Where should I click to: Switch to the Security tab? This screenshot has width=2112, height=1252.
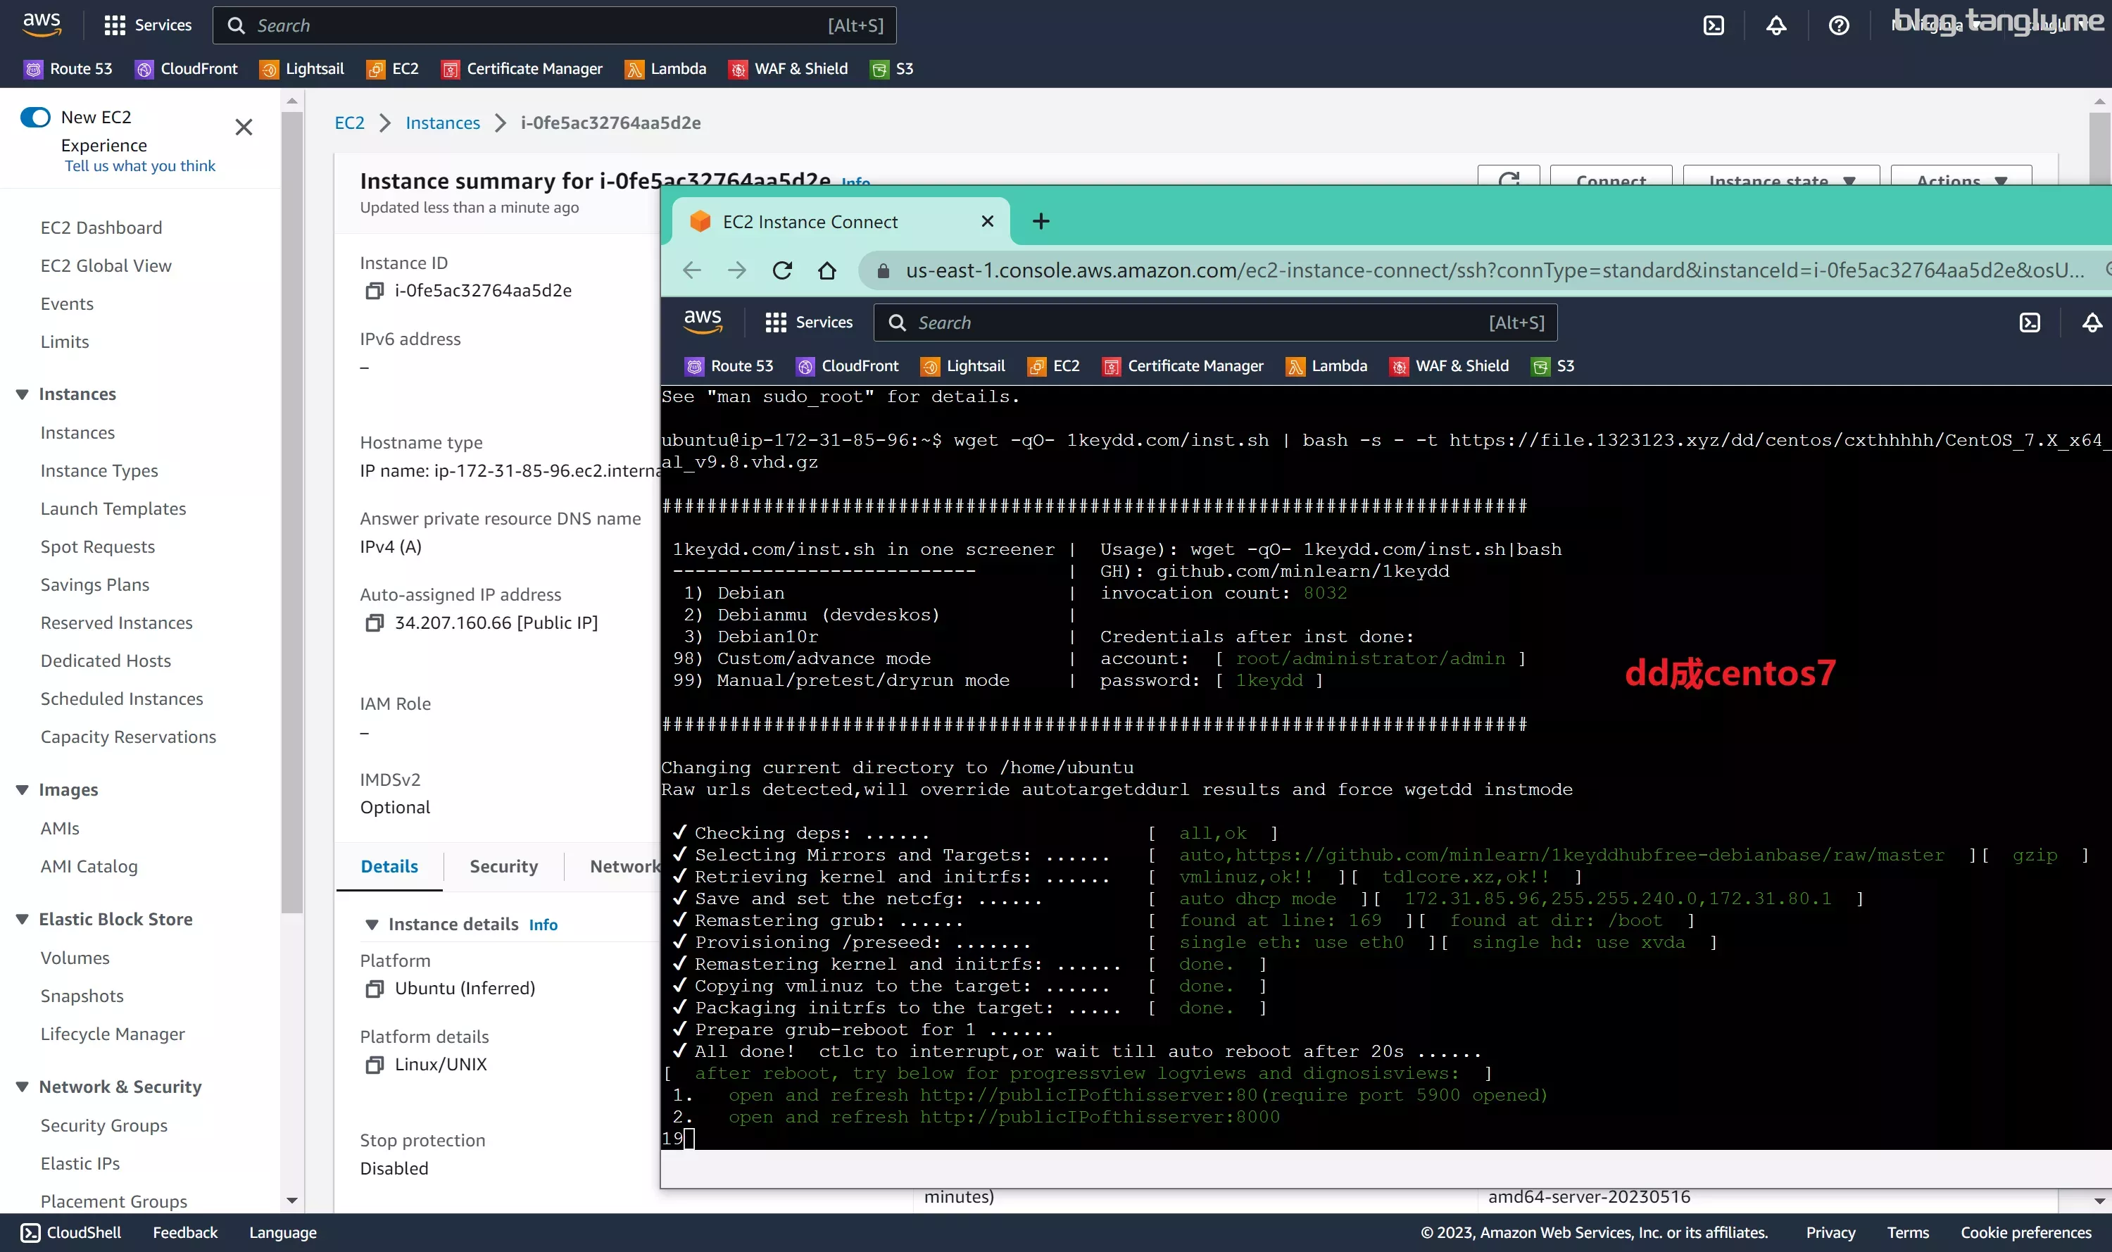[x=503, y=866]
